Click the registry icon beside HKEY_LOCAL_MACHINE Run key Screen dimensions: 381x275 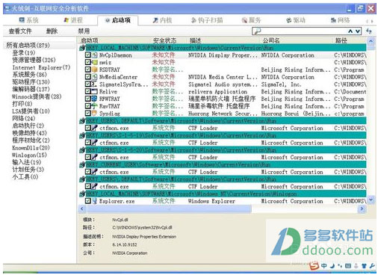point(82,48)
